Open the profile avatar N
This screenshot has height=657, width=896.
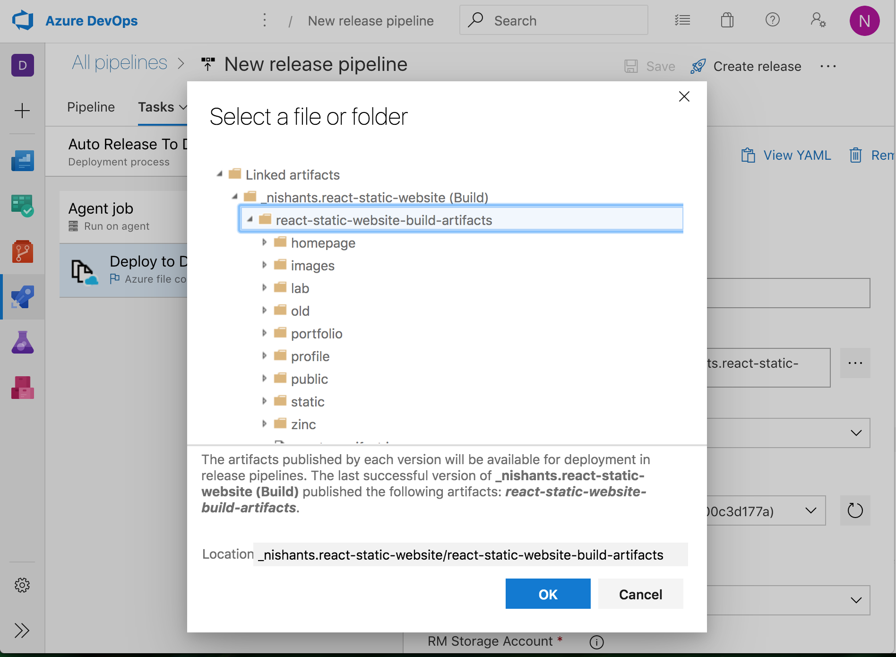tap(864, 21)
